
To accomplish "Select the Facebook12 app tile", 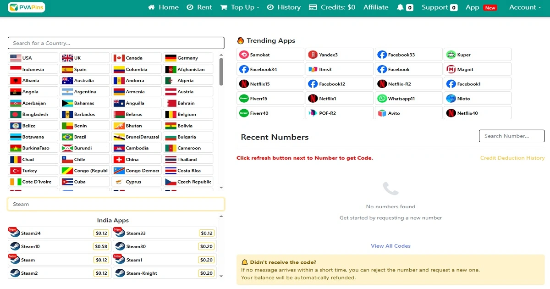I will (339, 84).
